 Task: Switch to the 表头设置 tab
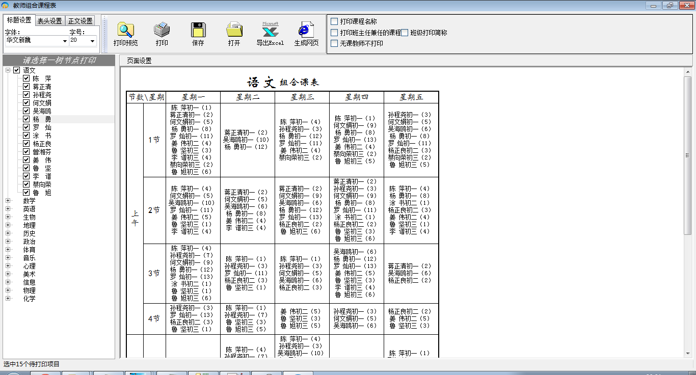pyautogui.click(x=49, y=21)
